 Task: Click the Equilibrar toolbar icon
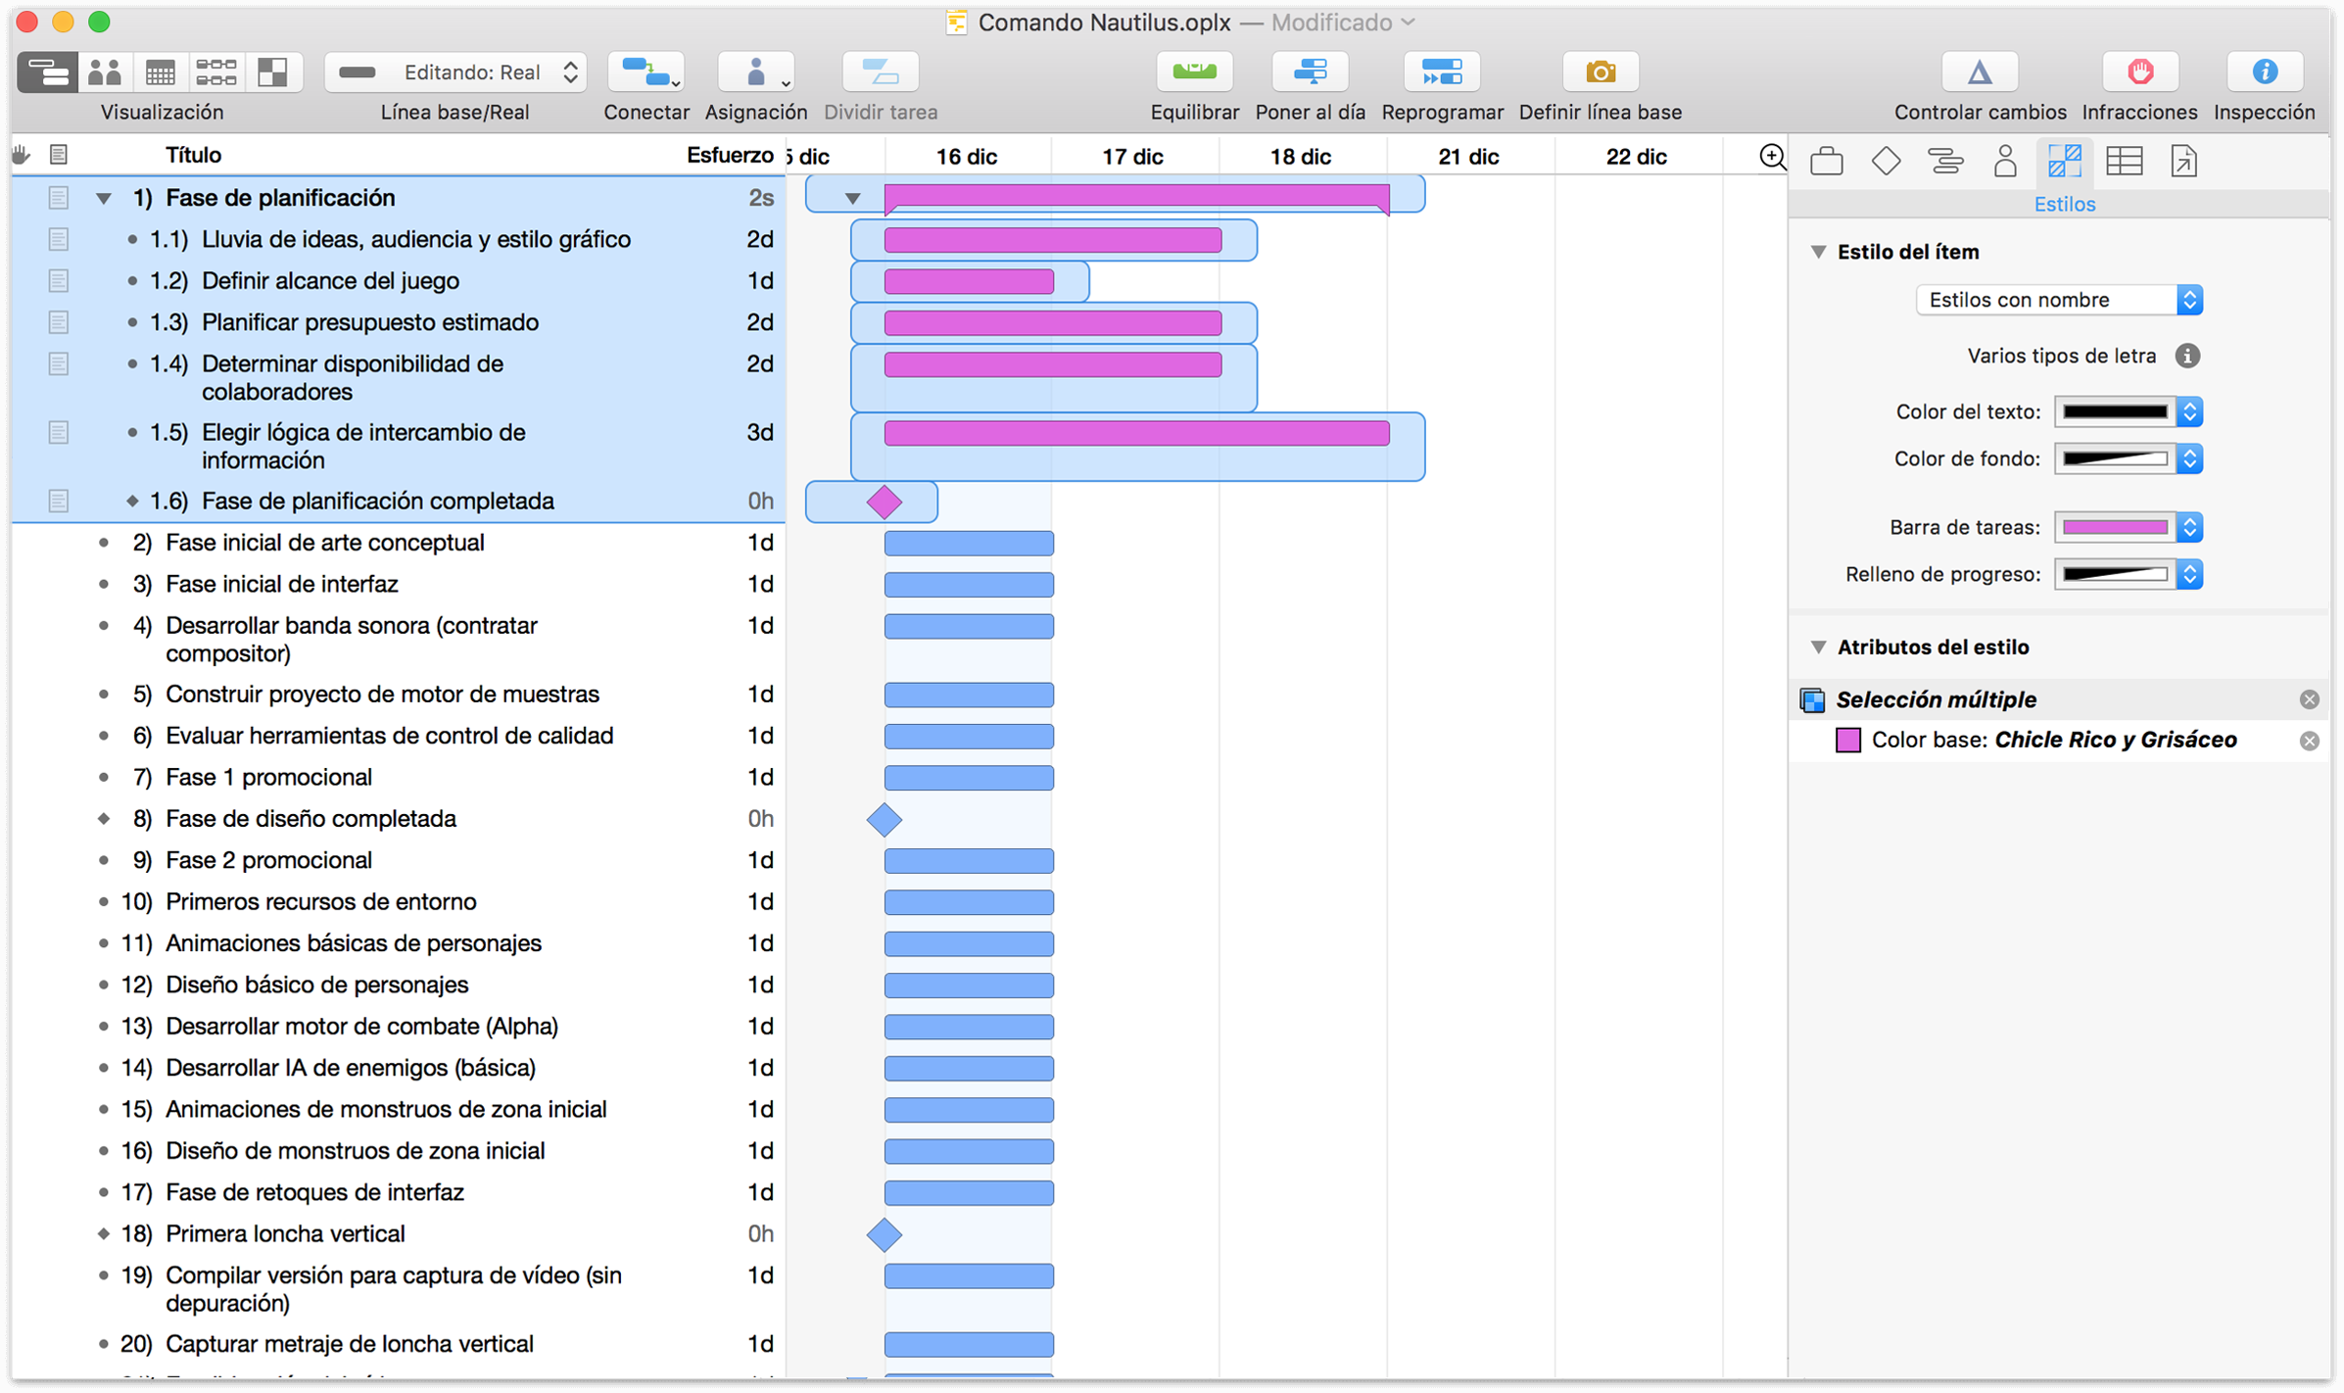pos(1194,72)
